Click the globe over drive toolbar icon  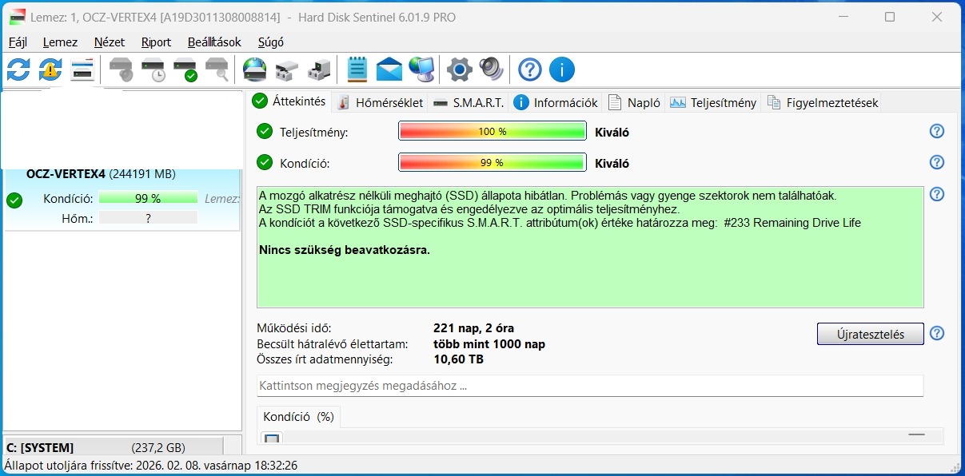(255, 70)
